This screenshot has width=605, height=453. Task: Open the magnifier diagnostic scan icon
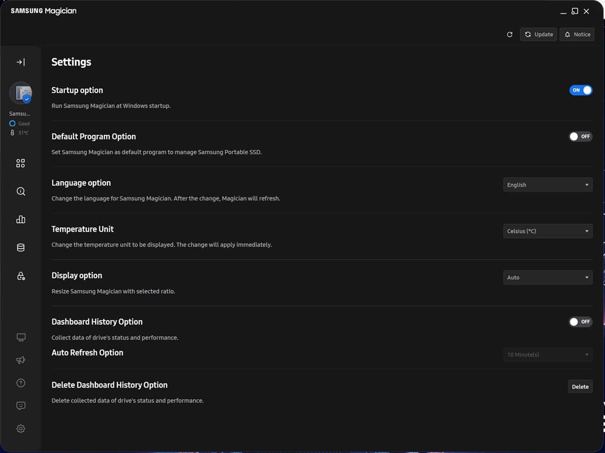[x=21, y=191]
